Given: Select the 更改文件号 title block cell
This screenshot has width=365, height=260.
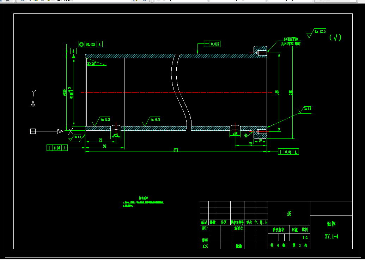Looking at the screenshot, I should click(x=237, y=222).
